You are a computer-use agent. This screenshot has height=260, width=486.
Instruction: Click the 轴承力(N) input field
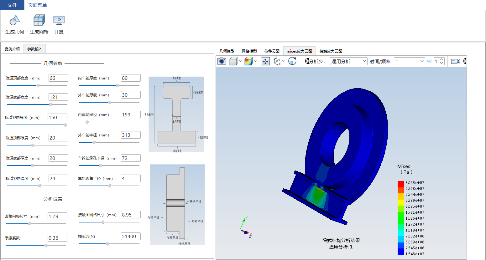[x=131, y=236]
